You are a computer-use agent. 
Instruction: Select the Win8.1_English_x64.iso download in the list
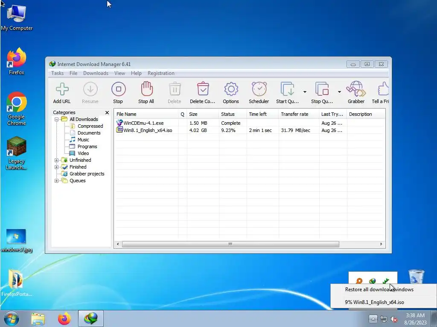[249, 130]
